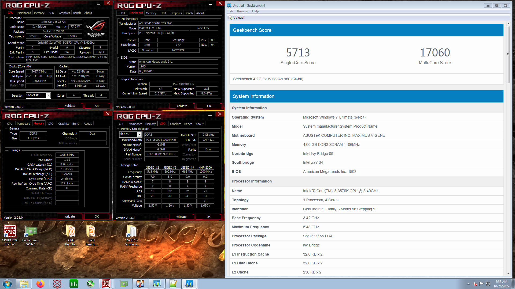This screenshot has width=515, height=289.
Task: Click the system clock showing 7:56 AM
Action: coord(501,284)
